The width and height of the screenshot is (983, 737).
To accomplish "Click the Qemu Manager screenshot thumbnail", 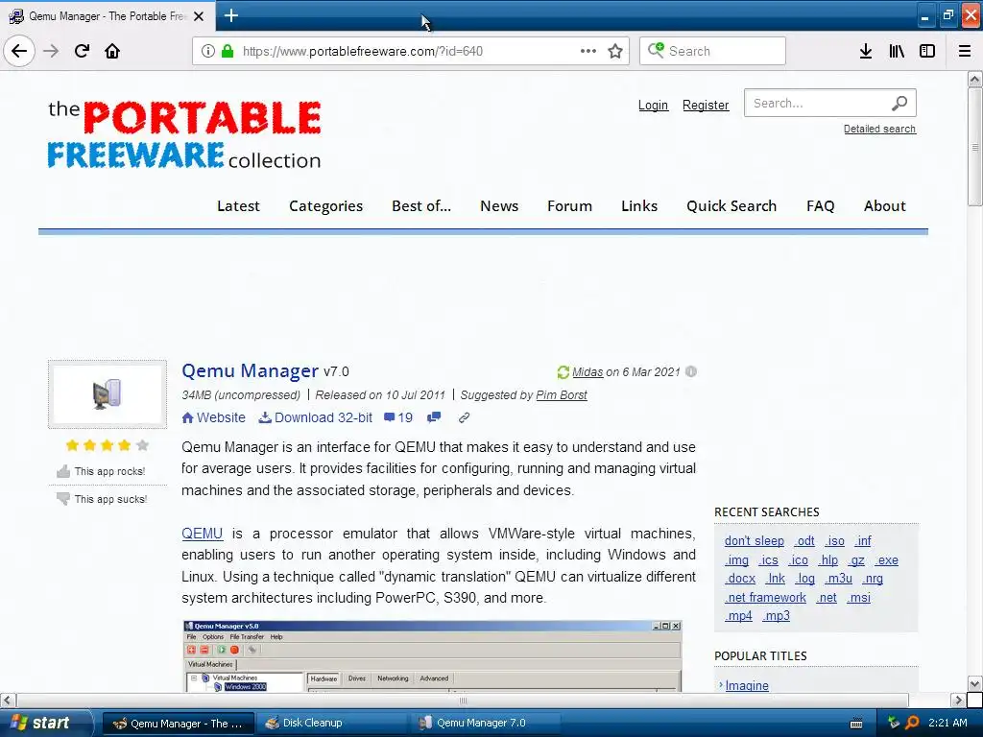I will coord(432,656).
